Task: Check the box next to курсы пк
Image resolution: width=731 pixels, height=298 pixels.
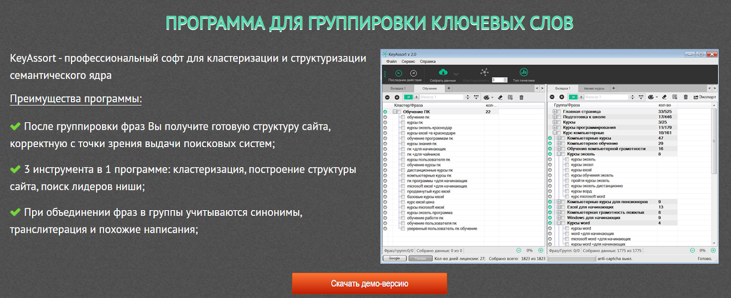Action: point(403,123)
